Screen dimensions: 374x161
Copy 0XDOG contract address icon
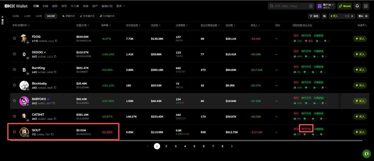click(56, 56)
